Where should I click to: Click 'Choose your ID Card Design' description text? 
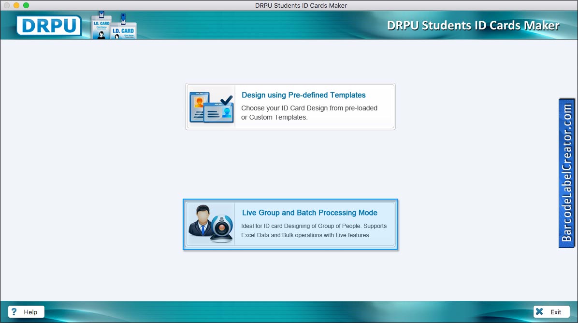click(309, 113)
